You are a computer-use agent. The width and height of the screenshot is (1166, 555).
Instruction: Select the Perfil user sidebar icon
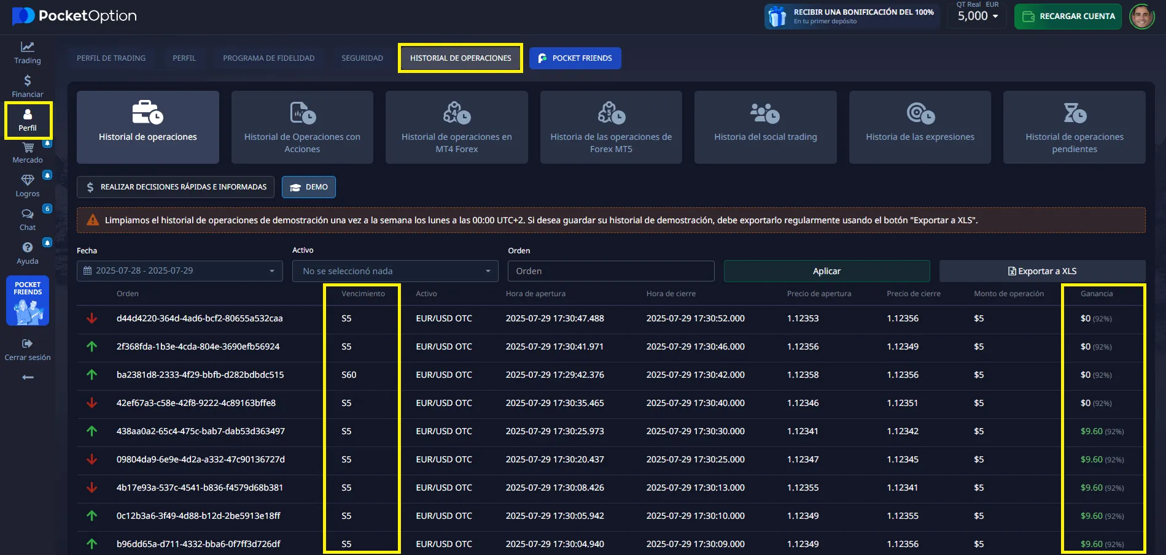point(28,114)
